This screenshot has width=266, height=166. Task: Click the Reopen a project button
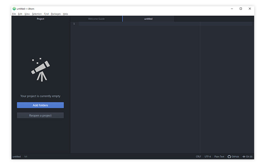click(x=40, y=115)
